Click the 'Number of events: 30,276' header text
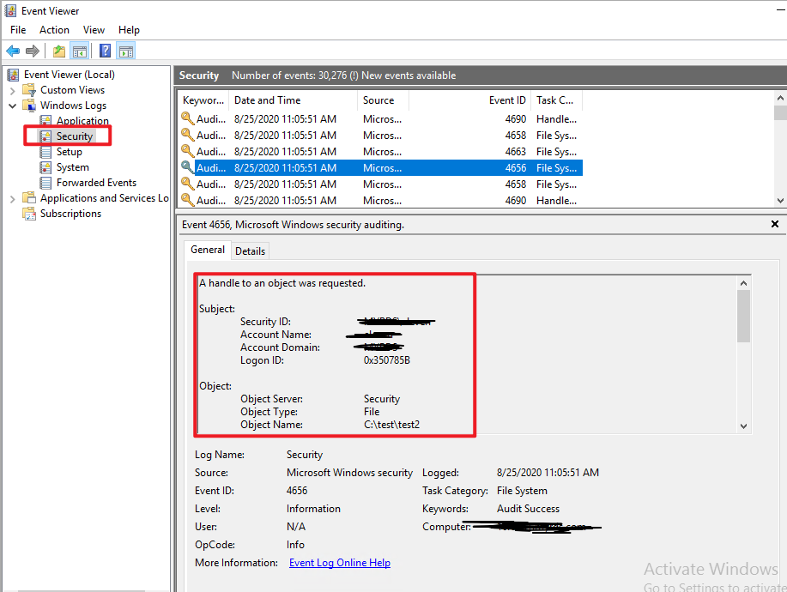Image resolution: width=787 pixels, height=592 pixels. click(289, 76)
